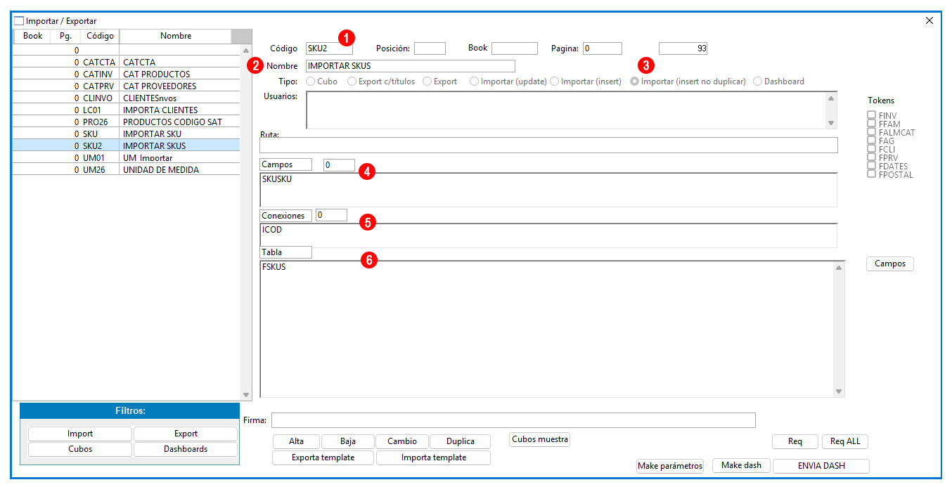Screen dimensions: 952x487
Task: Select Importar (update) radio option
Action: coord(475,82)
